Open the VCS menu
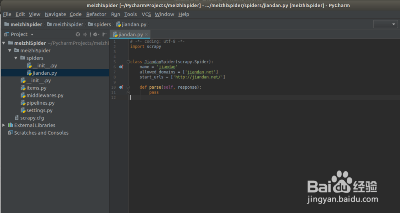Screen dimensions: 400x213 point(146,14)
